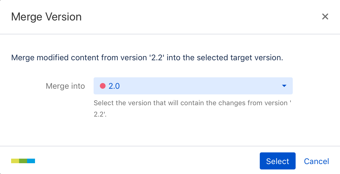Click the version '2.2' mention in description

click(156, 58)
